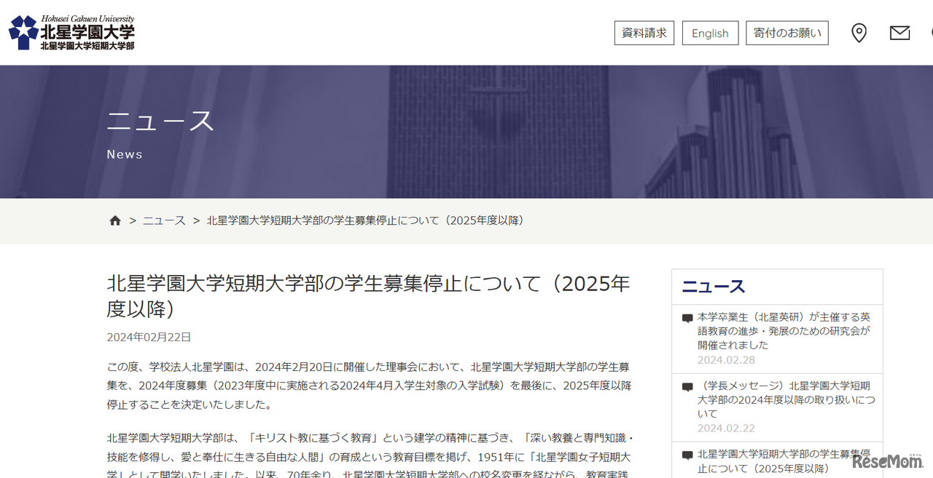Click the mail envelope icon in the header
The width and height of the screenshot is (933, 478).
(899, 33)
